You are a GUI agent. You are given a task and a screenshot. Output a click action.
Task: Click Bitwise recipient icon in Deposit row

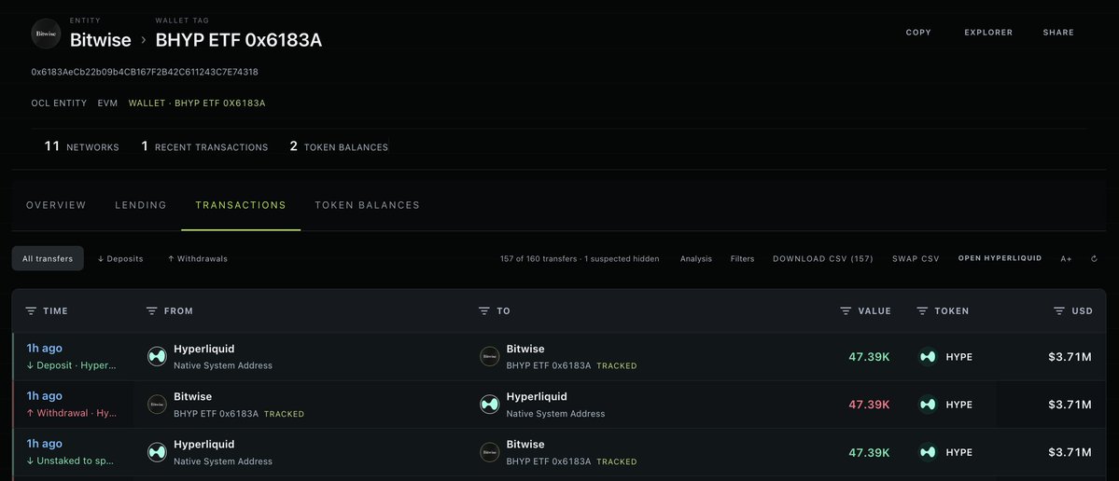click(x=490, y=356)
